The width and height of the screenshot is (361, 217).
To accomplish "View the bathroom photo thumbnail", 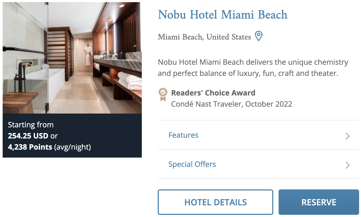I will (72, 57).
